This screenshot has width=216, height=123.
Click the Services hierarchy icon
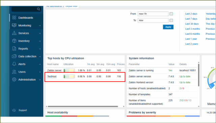tap(14, 33)
